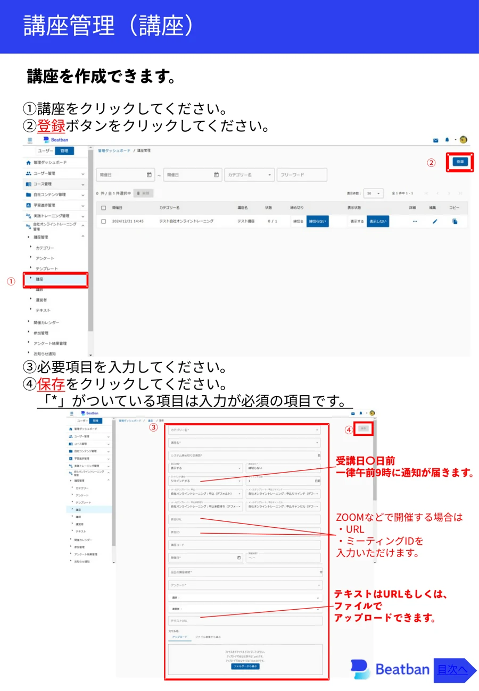This screenshot has height=691, width=479.
Task: Click ユーザー管理 people icon in list screenshot sidebar
Action: pyautogui.click(x=29, y=173)
